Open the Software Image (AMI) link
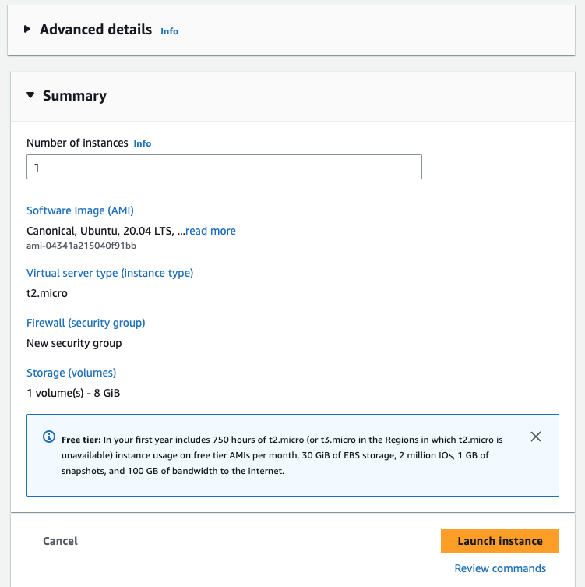The height and width of the screenshot is (587, 585). 80,210
